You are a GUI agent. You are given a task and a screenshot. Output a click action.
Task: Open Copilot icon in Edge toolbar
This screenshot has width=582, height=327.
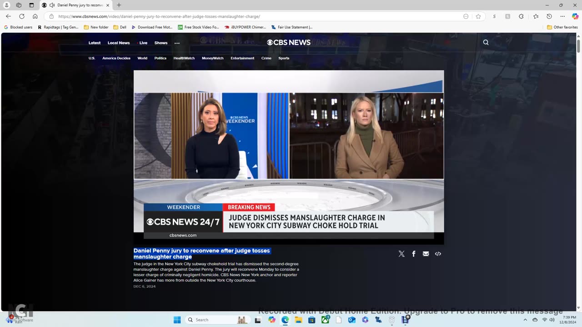pyautogui.click(x=575, y=16)
